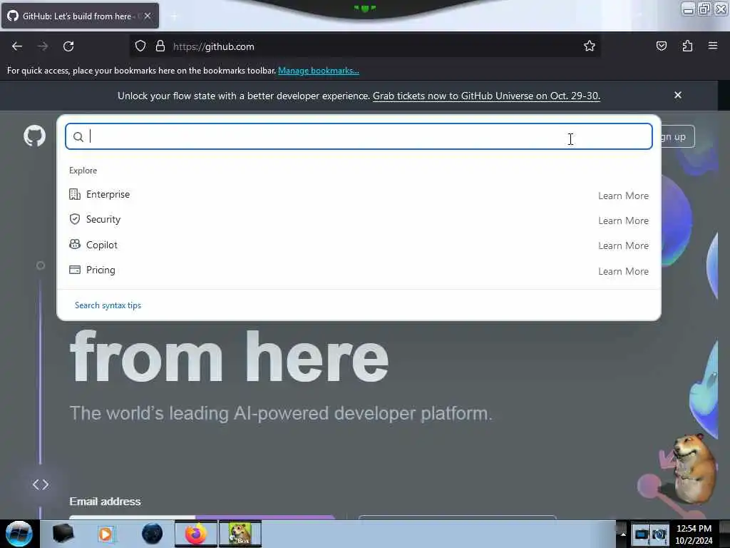Dismiss the GitHub Universe banner
730x548 pixels.
[678, 95]
